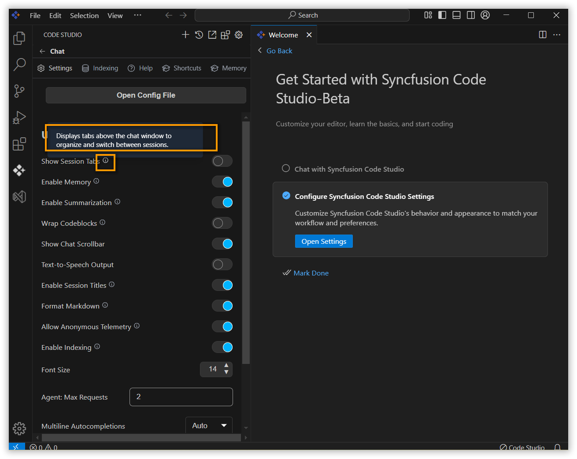Screen dimensions: 577x459
Task: Open notifications bell in status bar
Action: tap(557, 447)
